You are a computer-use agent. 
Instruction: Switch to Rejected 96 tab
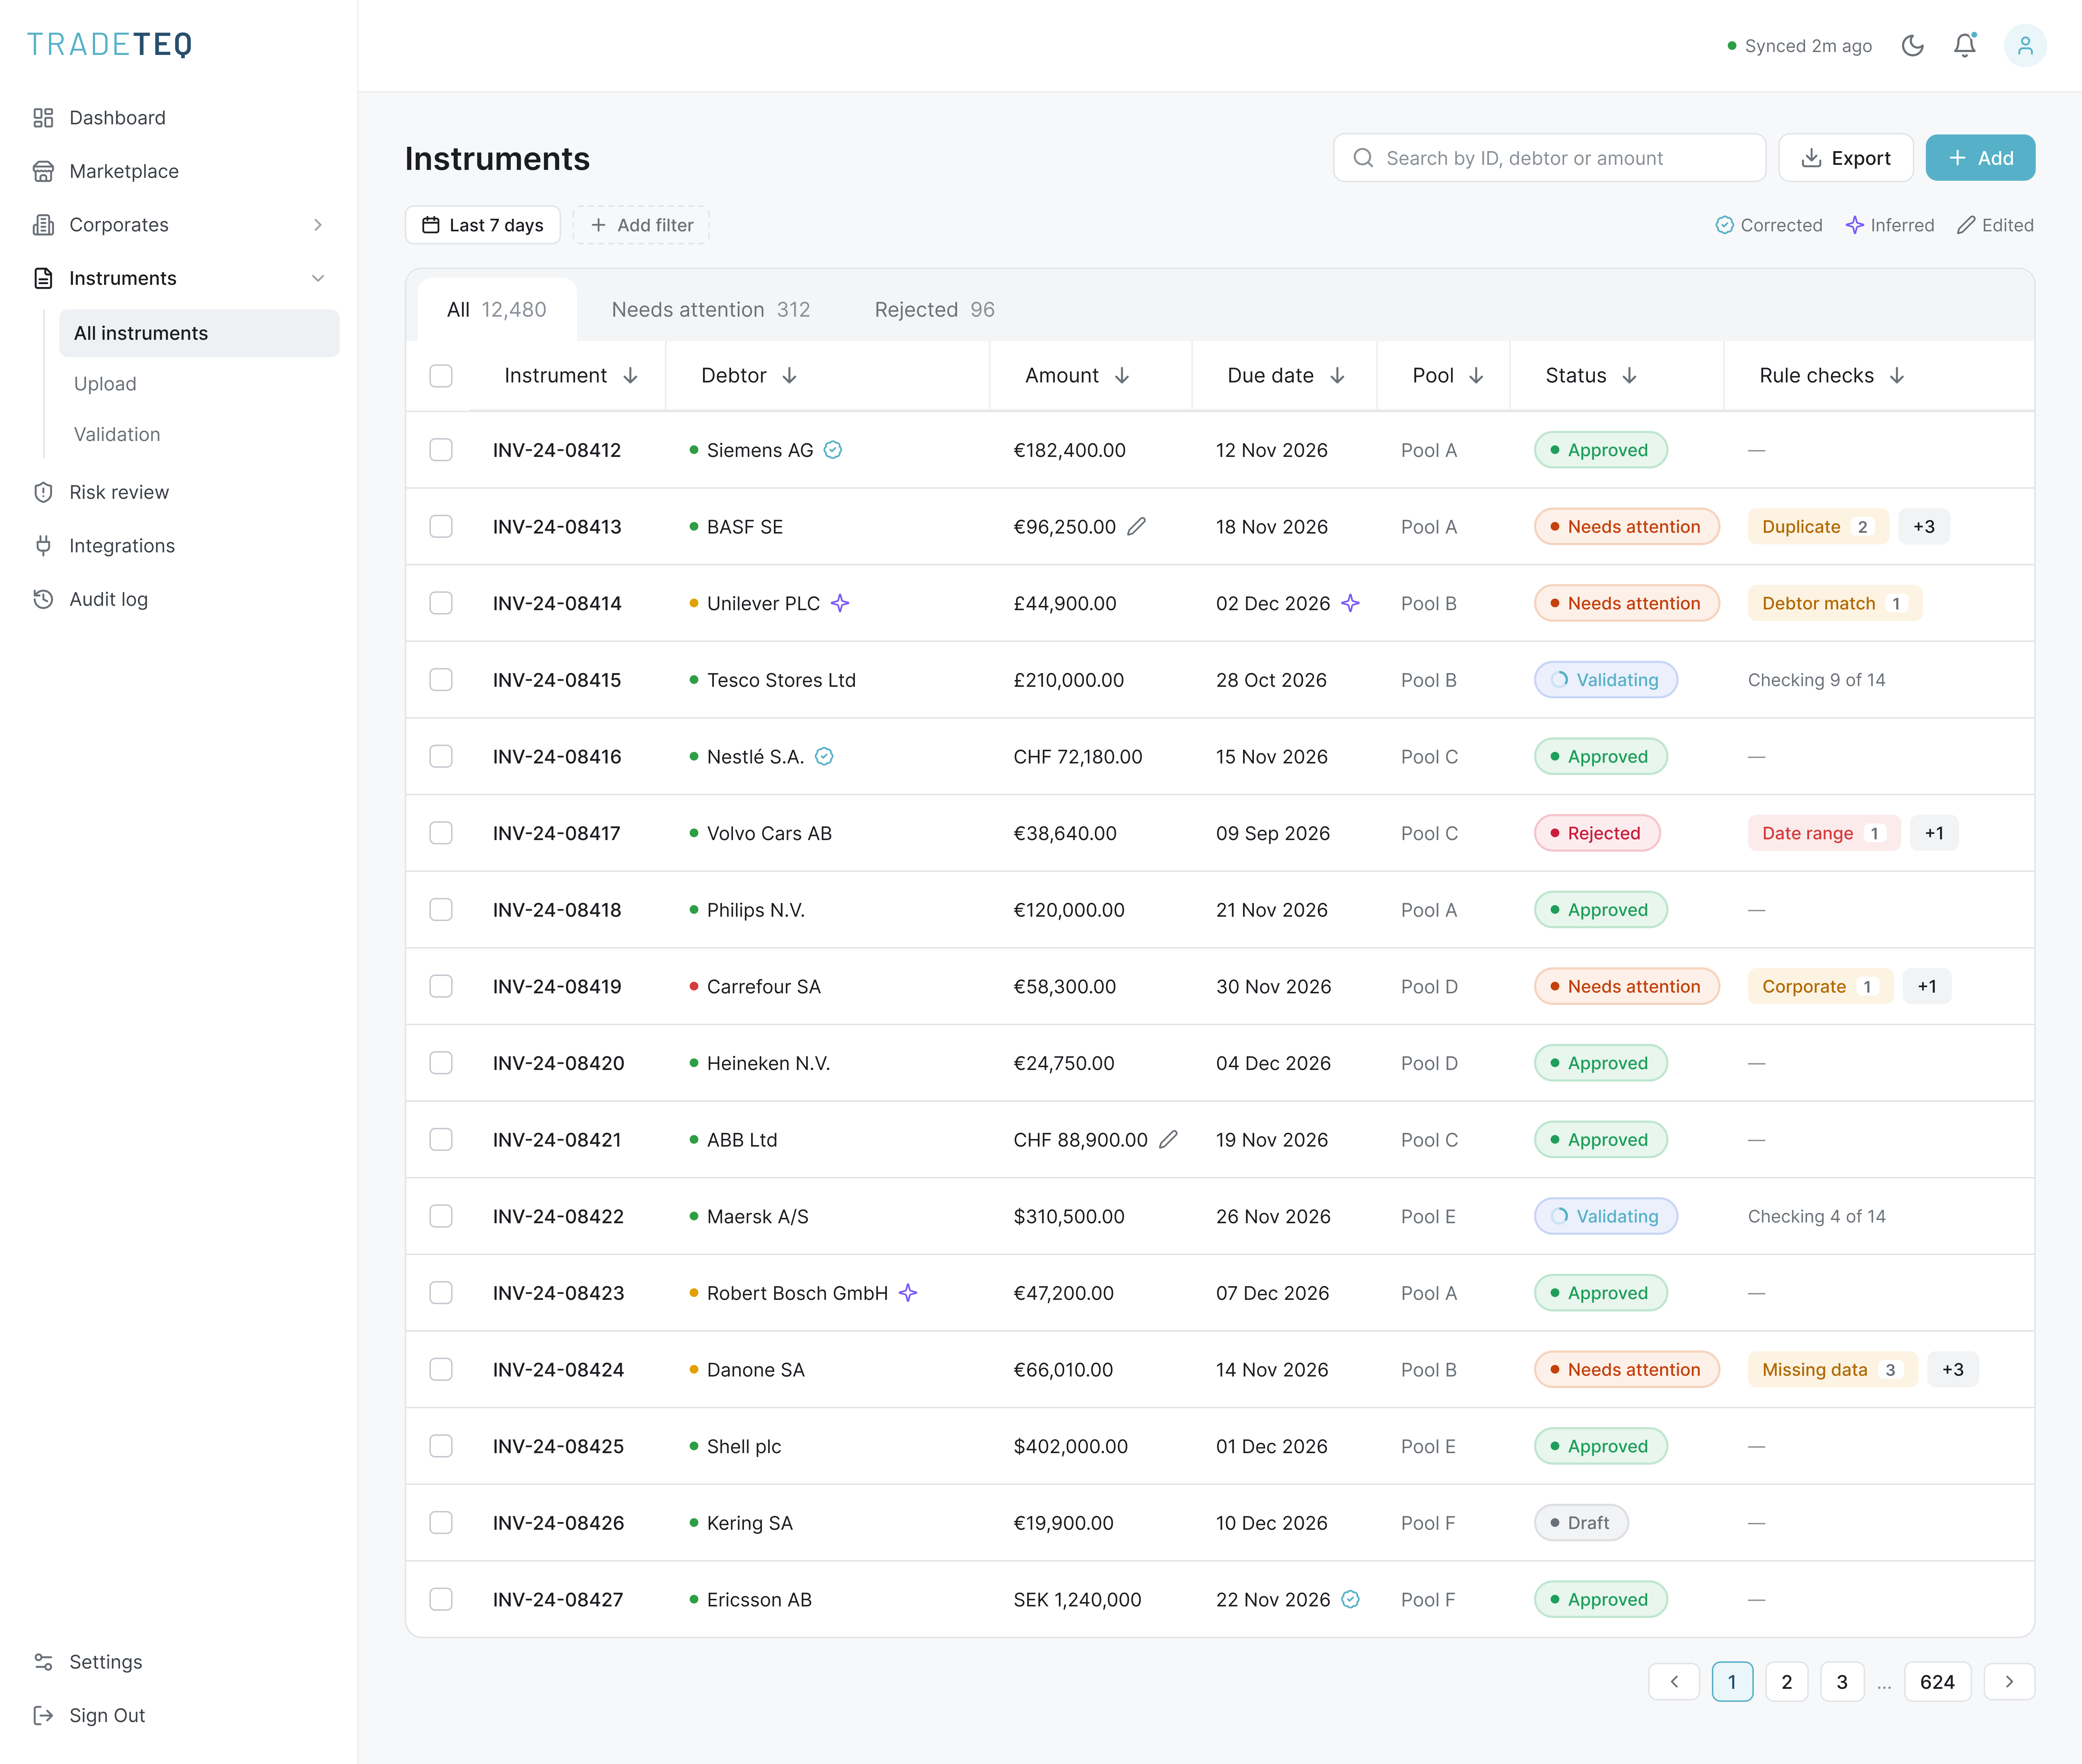pyautogui.click(x=935, y=310)
